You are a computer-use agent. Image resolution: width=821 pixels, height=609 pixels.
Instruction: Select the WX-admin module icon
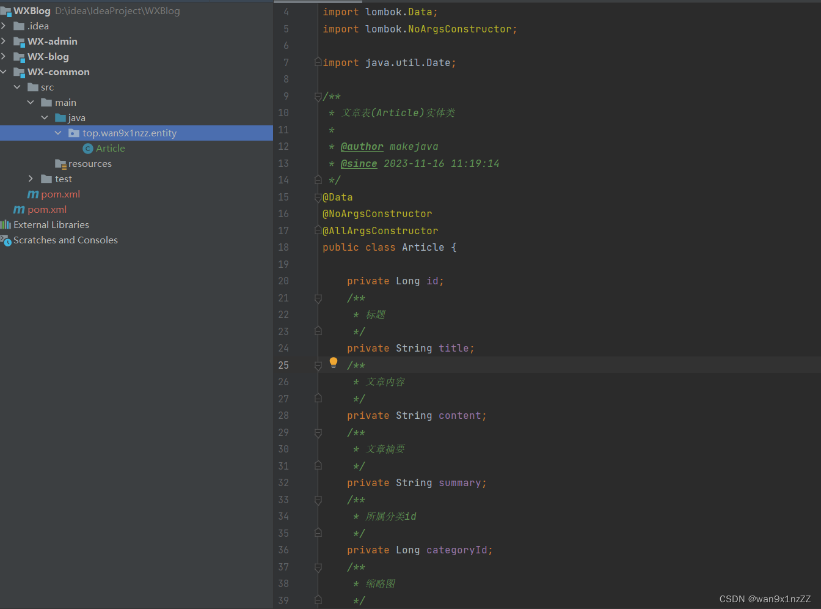pyautogui.click(x=20, y=41)
